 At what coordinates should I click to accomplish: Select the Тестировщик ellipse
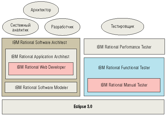(122, 26)
